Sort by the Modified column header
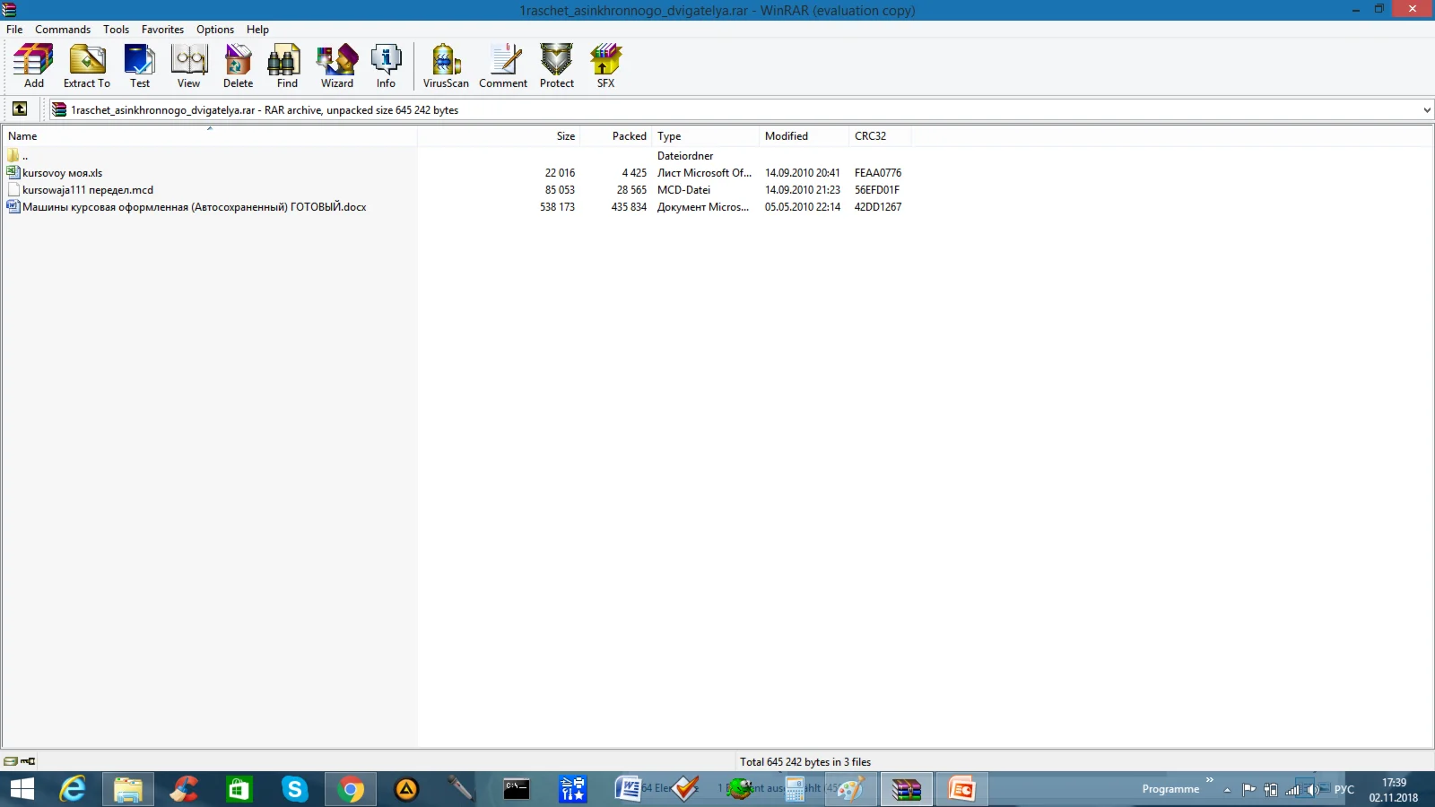 (804, 136)
